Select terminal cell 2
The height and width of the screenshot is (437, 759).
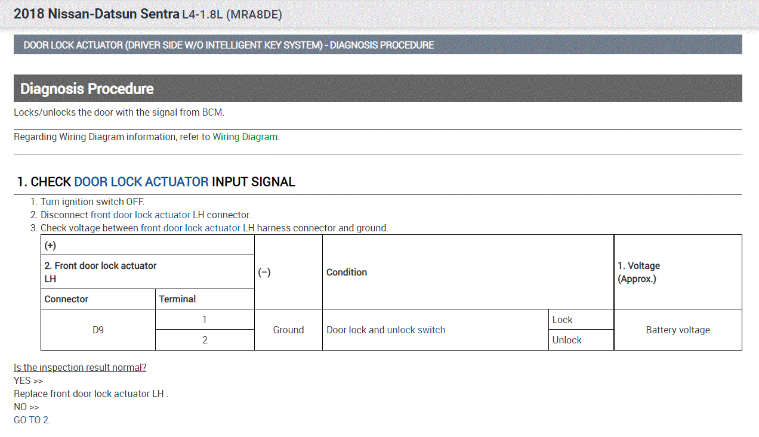click(x=205, y=340)
